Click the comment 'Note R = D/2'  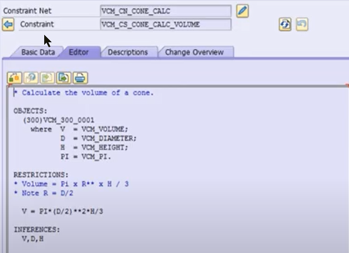43,193
